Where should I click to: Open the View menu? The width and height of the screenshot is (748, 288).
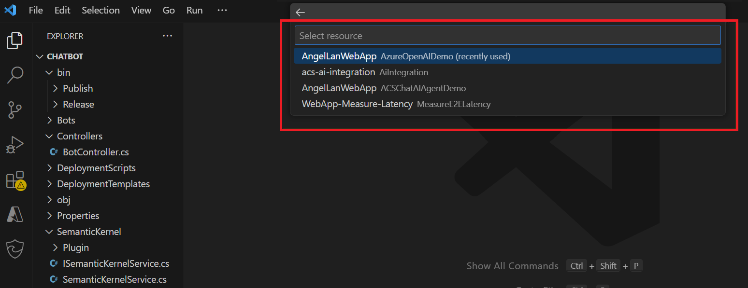click(141, 10)
